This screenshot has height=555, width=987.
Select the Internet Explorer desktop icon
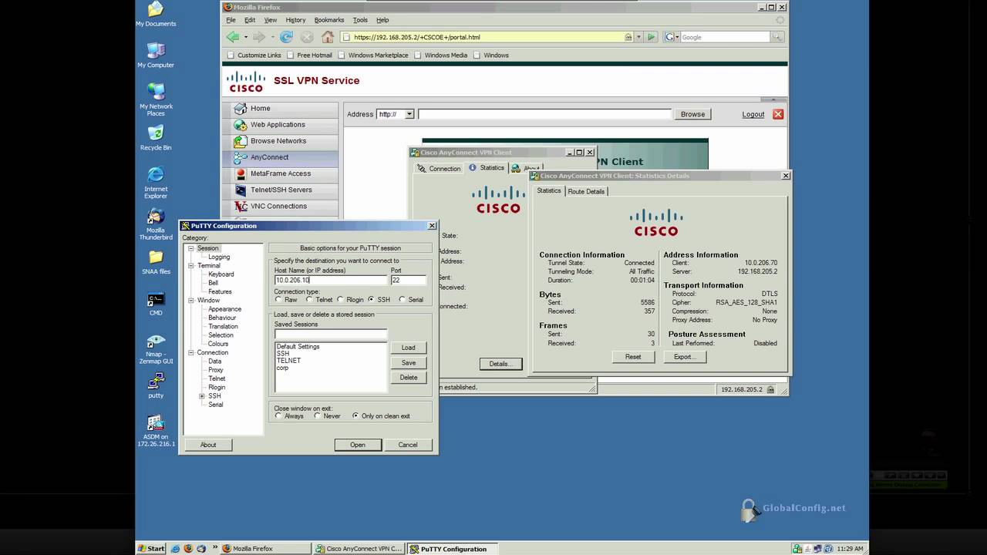pyautogui.click(x=156, y=183)
